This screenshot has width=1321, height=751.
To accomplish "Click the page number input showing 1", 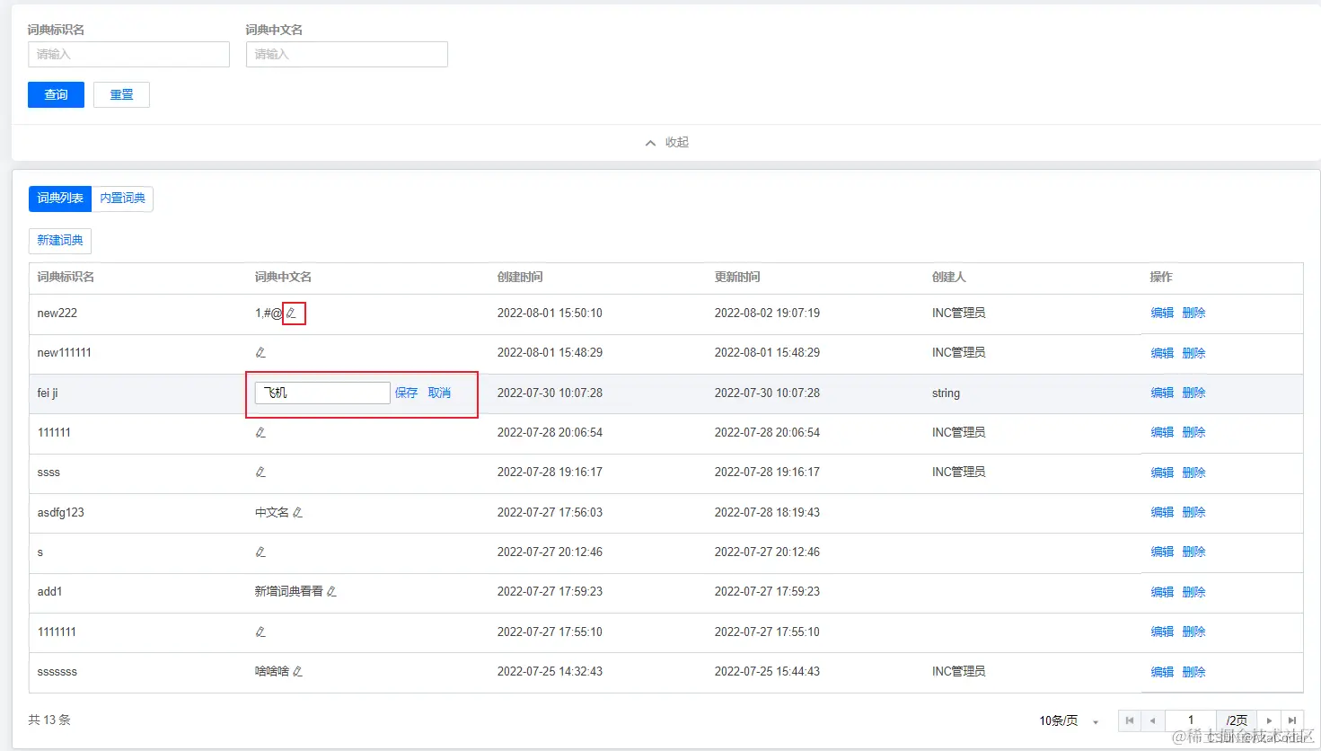I will (1191, 720).
